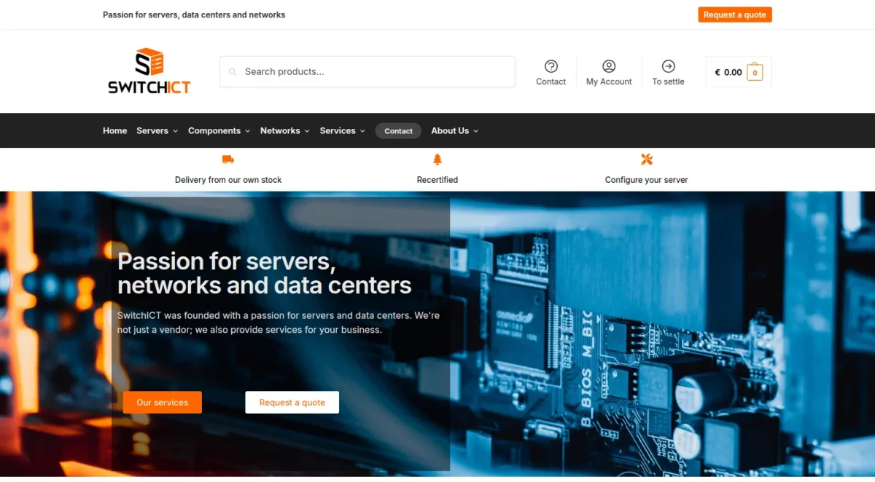The width and height of the screenshot is (875, 482).
Task: Click the Request a quote banner button
Action: click(x=292, y=402)
